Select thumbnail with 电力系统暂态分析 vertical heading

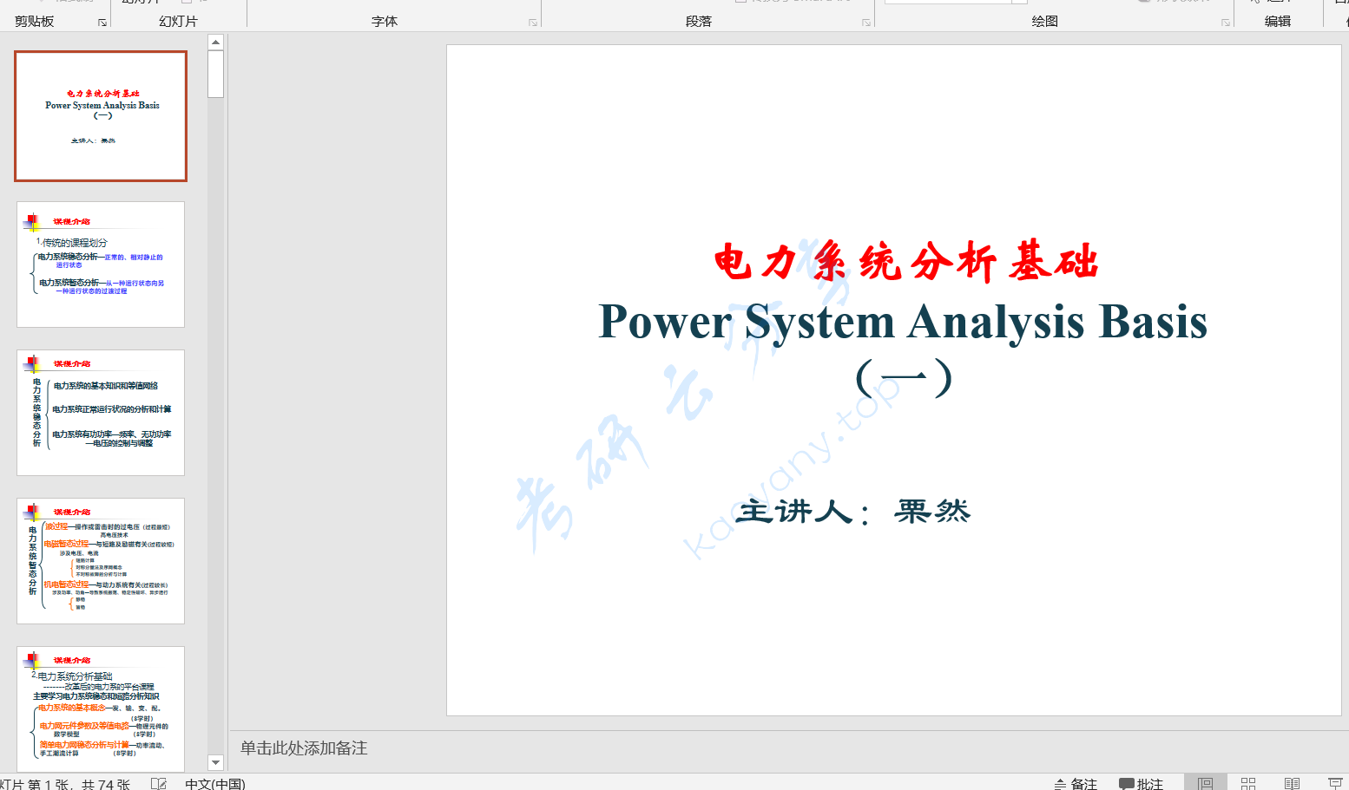coord(101,561)
